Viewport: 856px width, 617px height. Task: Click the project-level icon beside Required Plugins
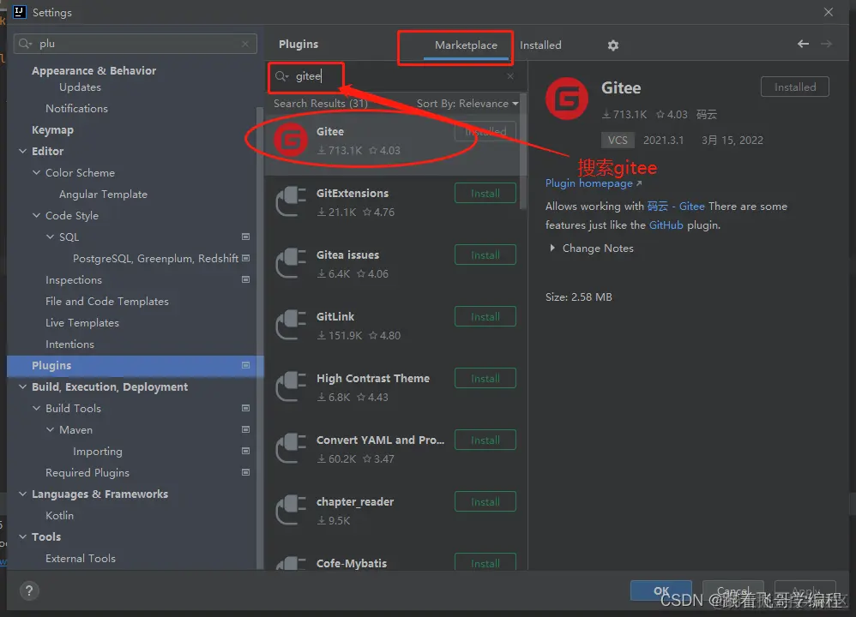245,472
